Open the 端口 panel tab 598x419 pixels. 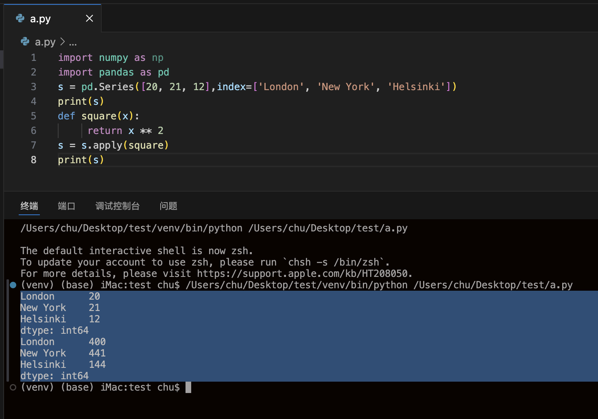click(66, 206)
